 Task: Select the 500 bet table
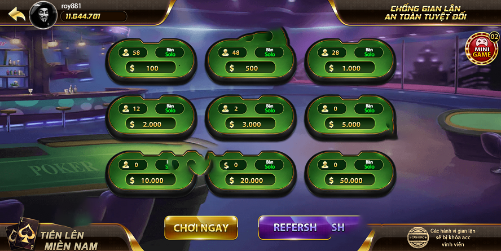click(x=250, y=60)
